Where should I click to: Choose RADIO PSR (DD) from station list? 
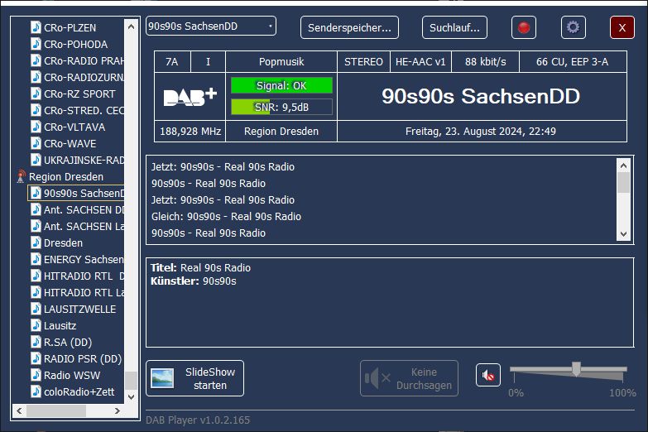click(82, 358)
